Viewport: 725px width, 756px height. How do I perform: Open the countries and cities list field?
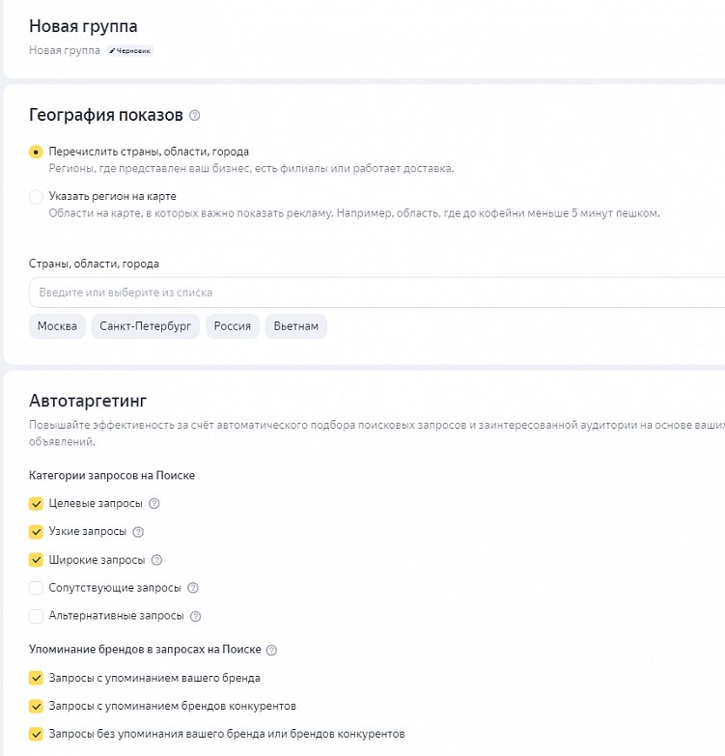[x=376, y=292]
